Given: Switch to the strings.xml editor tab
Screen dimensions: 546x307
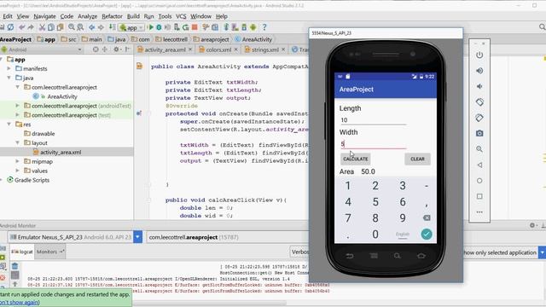Looking at the screenshot, I should tap(264, 49).
